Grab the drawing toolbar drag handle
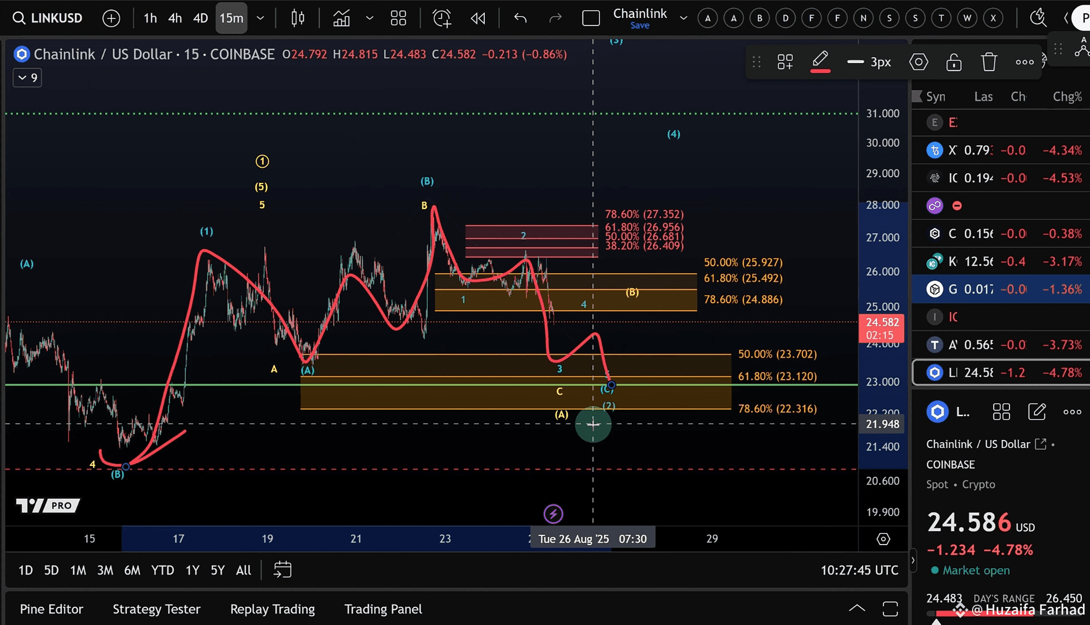Viewport: 1090px width, 625px height. (756, 62)
